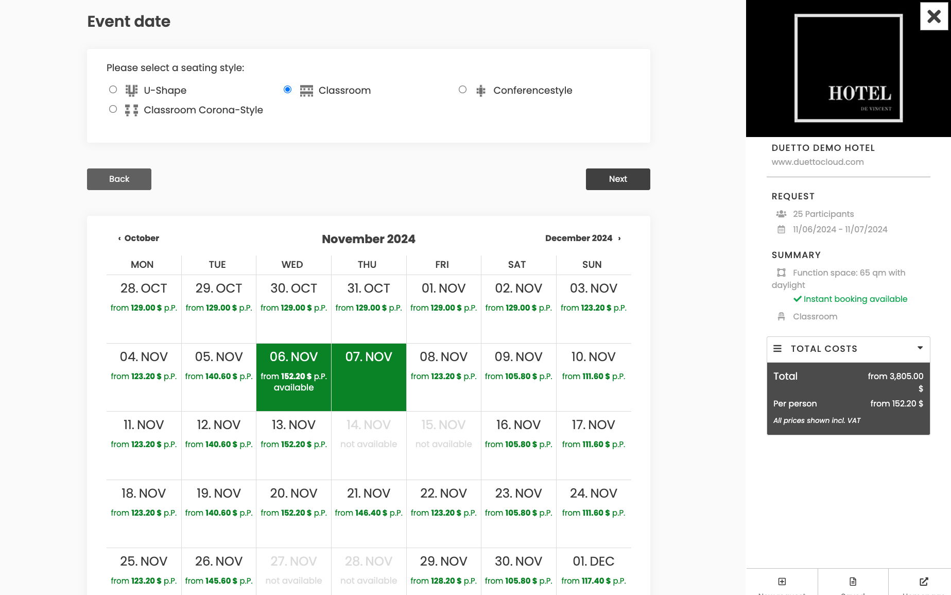
Task: Select the Classroom Corona-Style radio button
Action: click(113, 109)
